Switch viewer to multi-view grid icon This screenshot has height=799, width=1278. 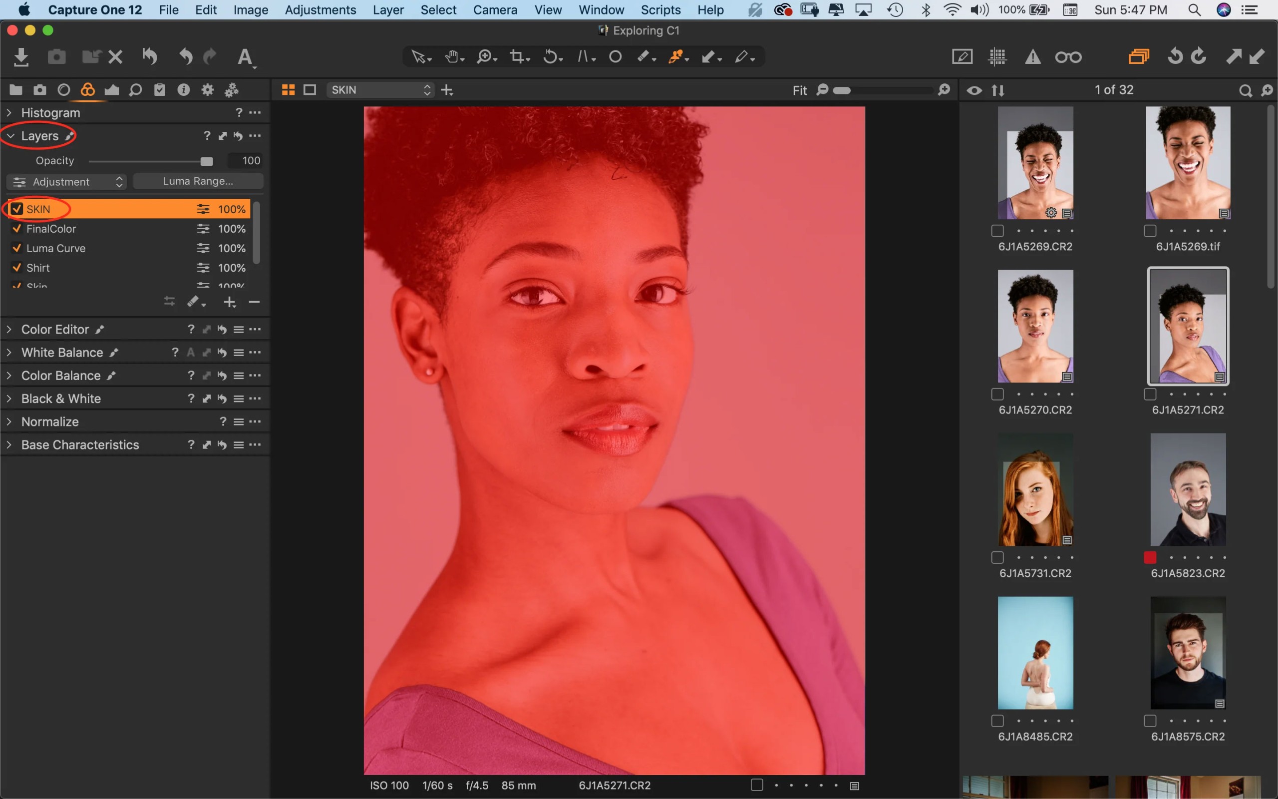[x=289, y=90]
